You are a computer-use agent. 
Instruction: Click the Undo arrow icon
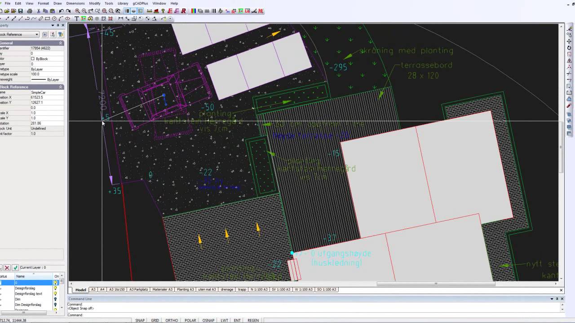tap(61, 11)
